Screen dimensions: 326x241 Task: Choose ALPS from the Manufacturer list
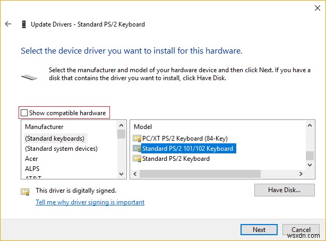point(33,169)
